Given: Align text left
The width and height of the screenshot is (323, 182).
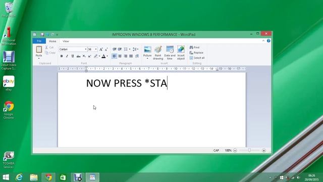Looking at the screenshot, I should pos(115,56).
